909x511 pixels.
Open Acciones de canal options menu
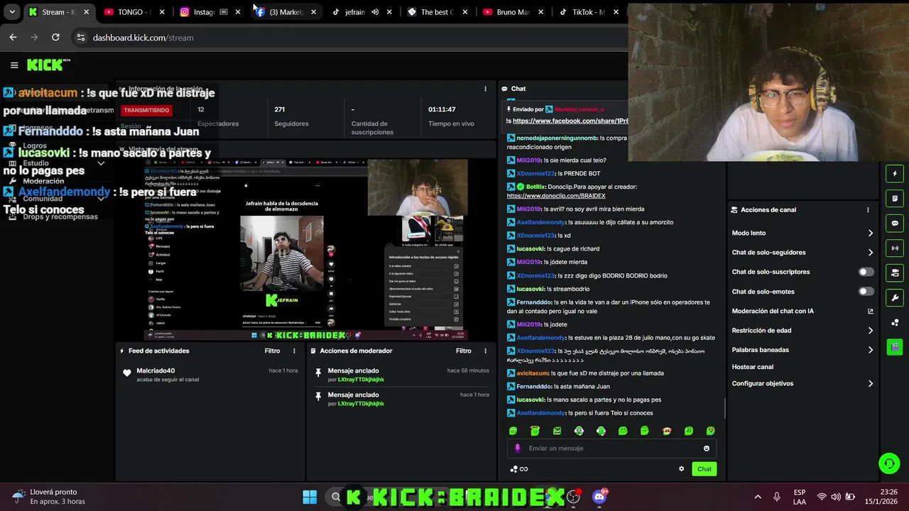(868, 210)
